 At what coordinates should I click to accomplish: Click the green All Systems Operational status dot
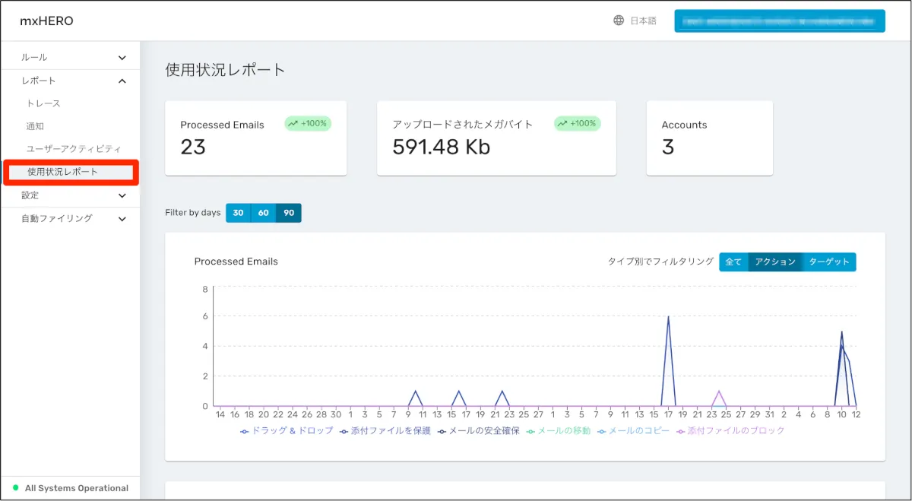tap(14, 488)
